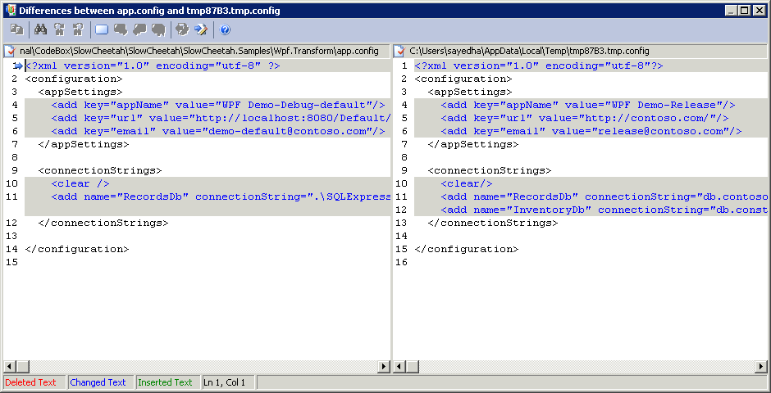Open help with the blue question mark
Screen dimensions: 771x393
tap(225, 30)
